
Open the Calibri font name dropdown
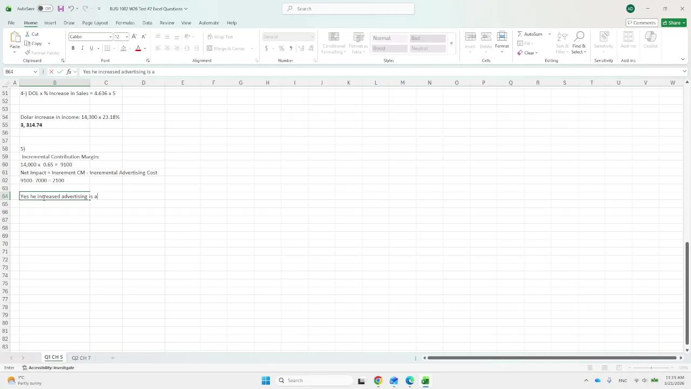(x=111, y=37)
